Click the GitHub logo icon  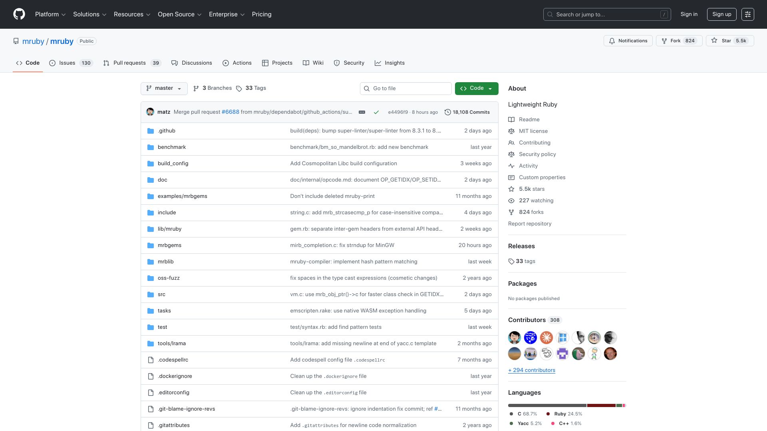pos(19,14)
